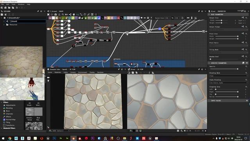Click the light bulb icon in 3D view
The image size is (250, 141).
coord(48,81)
